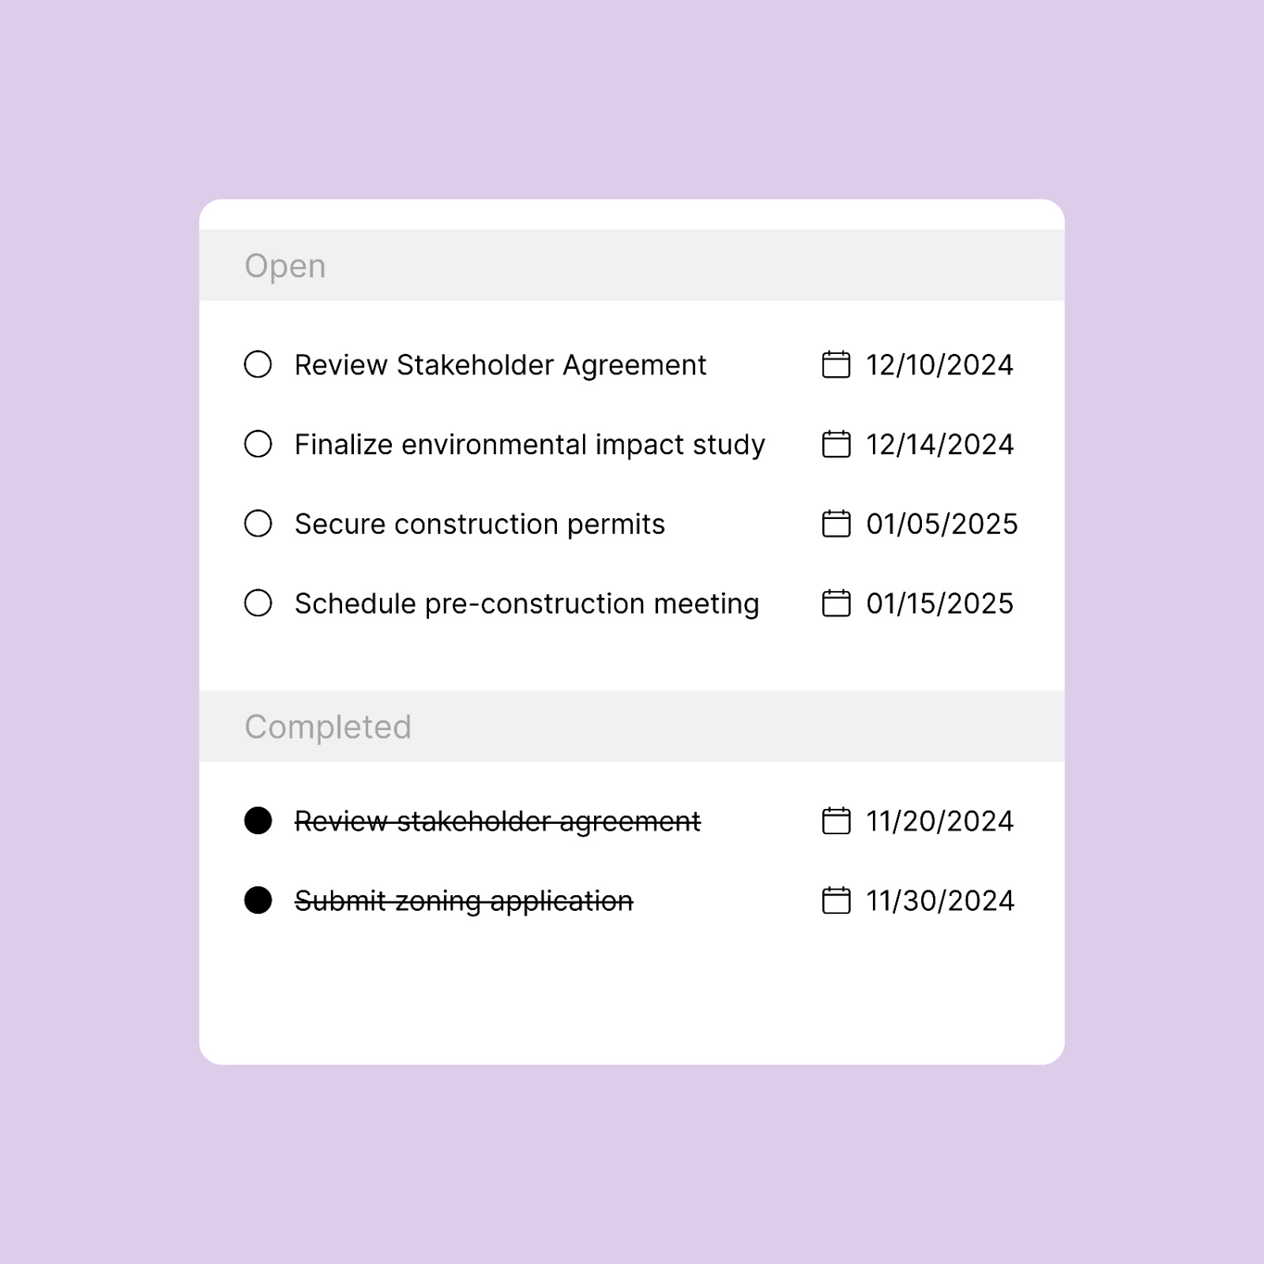1264x1264 pixels.
Task: Click calendar icon beside 12/10/2024
Action: pos(836,364)
